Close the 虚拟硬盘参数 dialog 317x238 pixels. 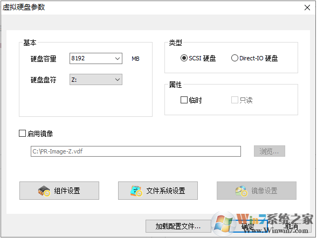(307, 8)
